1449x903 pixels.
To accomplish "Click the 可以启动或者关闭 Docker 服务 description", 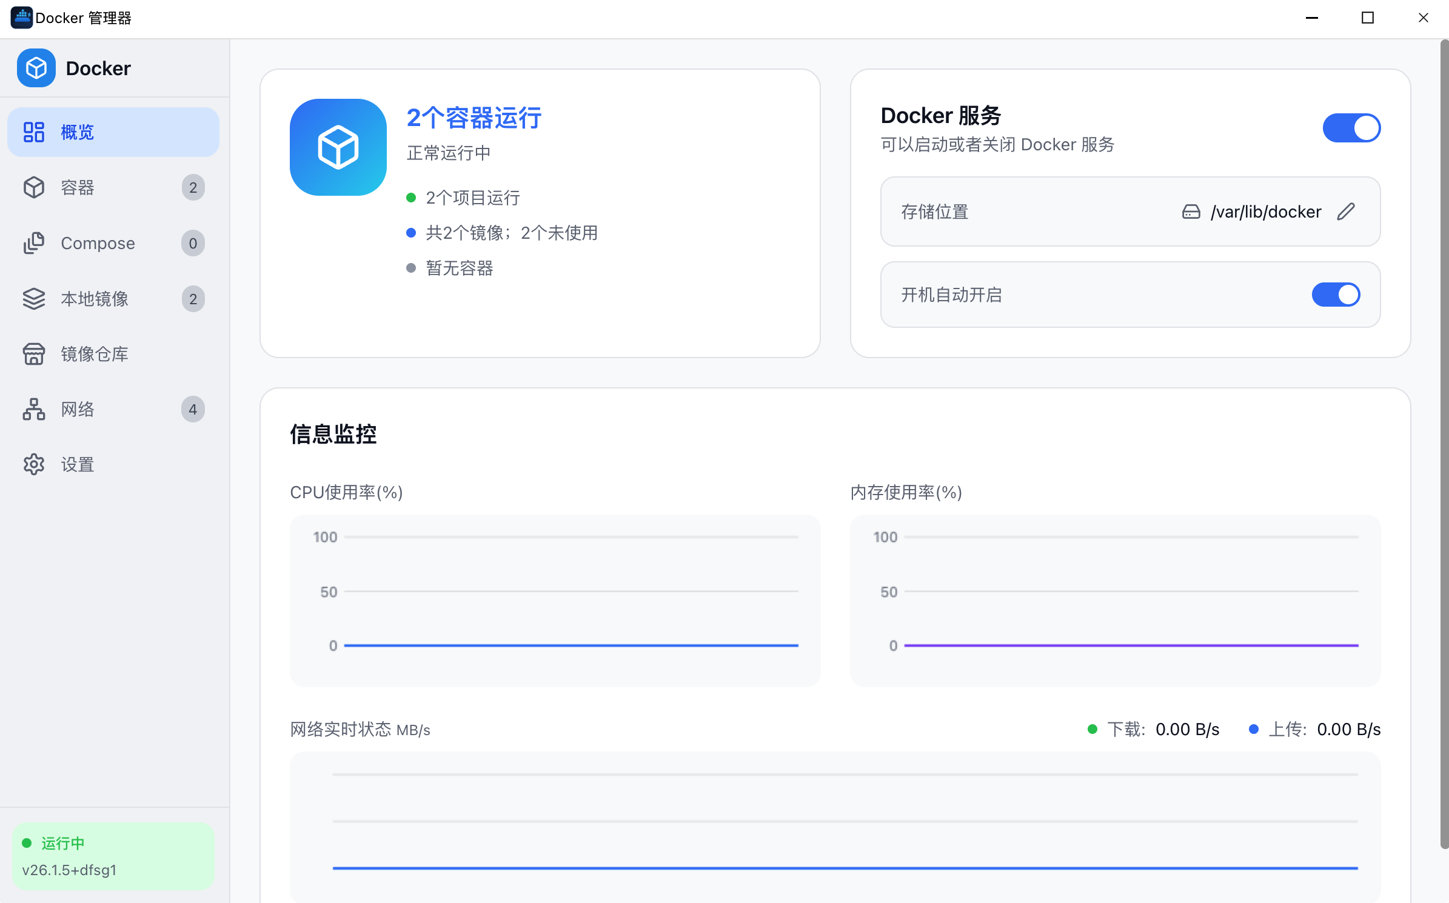I will click(x=997, y=144).
